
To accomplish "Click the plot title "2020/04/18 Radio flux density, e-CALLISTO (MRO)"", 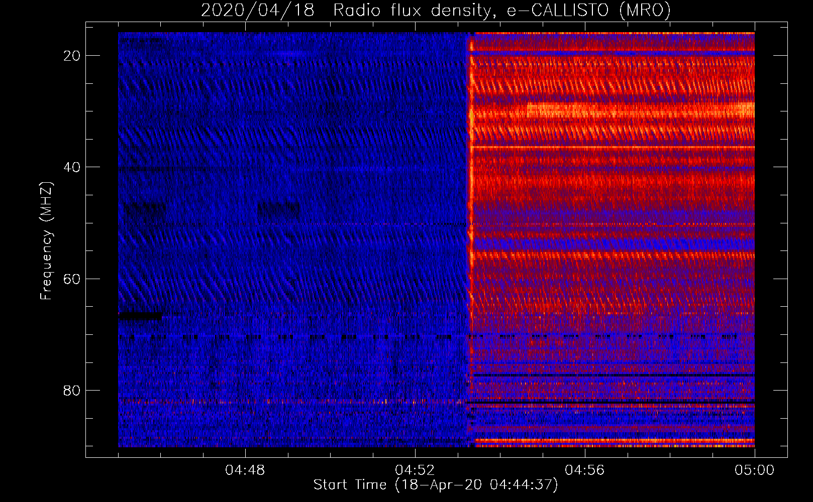I will tap(436, 10).
